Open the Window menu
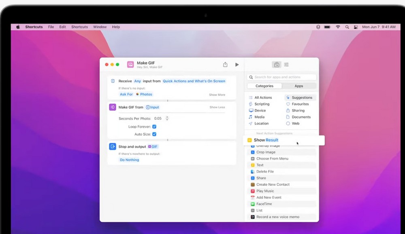Image resolution: width=405 pixels, height=234 pixels. pyautogui.click(x=100, y=27)
